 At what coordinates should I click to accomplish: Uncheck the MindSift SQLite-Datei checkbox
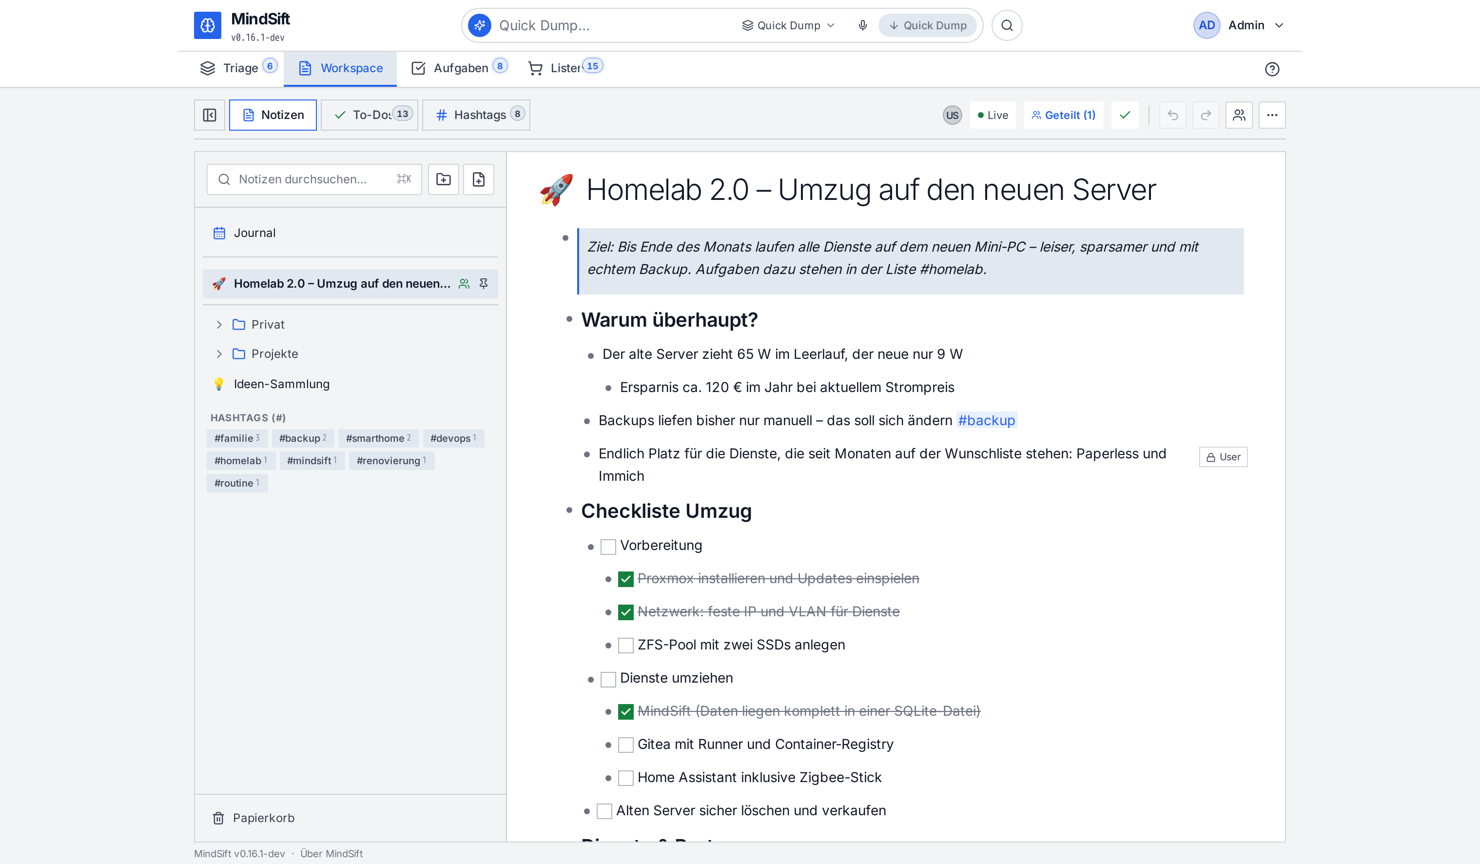625,712
